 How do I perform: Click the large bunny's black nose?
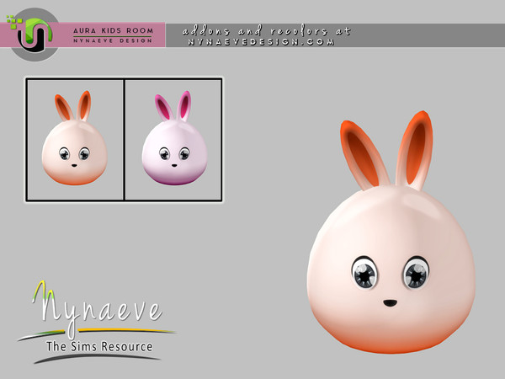coord(390,302)
